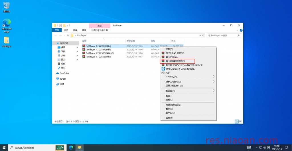Choose 解压到当前文件夹(X)
The image size is (292, 151).
[x=188, y=61]
